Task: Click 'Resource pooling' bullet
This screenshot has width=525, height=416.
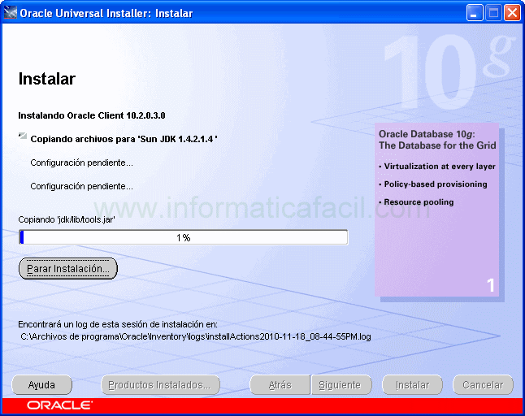Action: (417, 202)
